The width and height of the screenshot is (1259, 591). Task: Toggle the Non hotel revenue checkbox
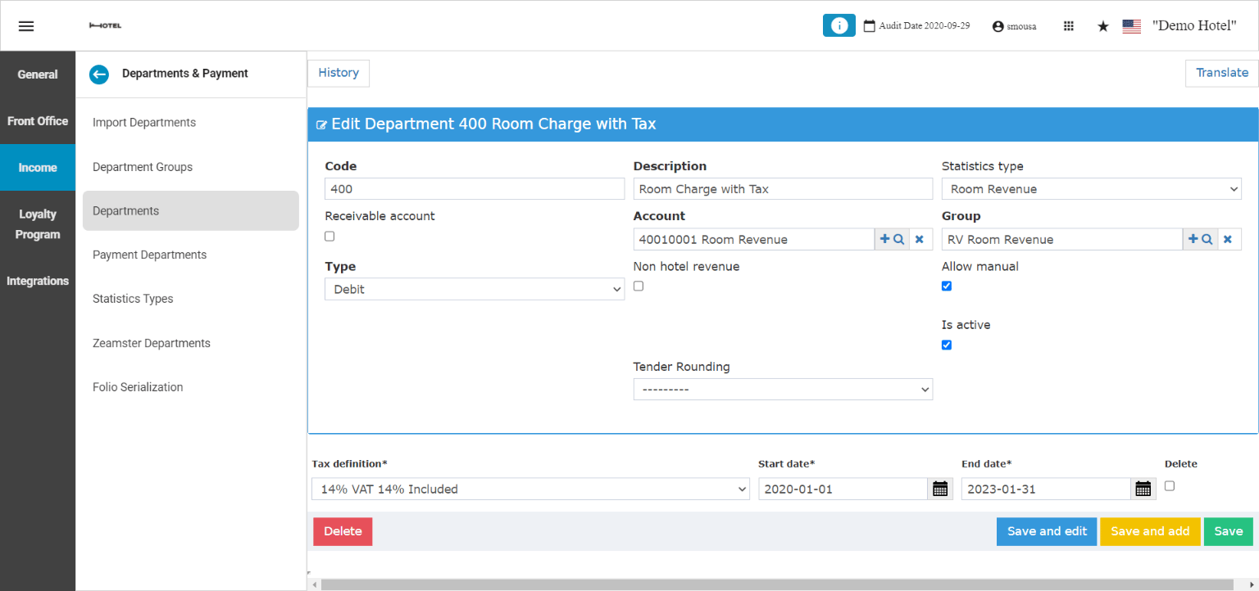[x=639, y=286]
